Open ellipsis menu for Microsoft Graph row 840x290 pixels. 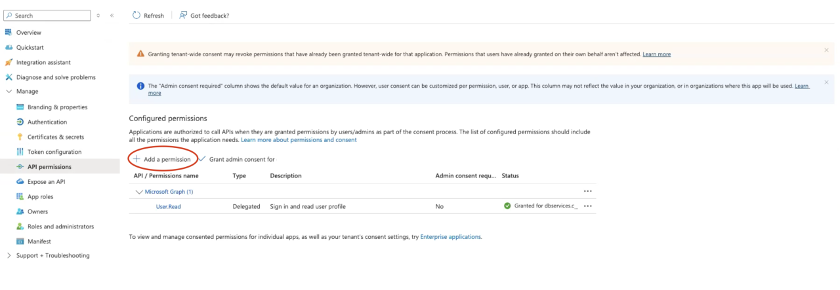[x=588, y=191]
